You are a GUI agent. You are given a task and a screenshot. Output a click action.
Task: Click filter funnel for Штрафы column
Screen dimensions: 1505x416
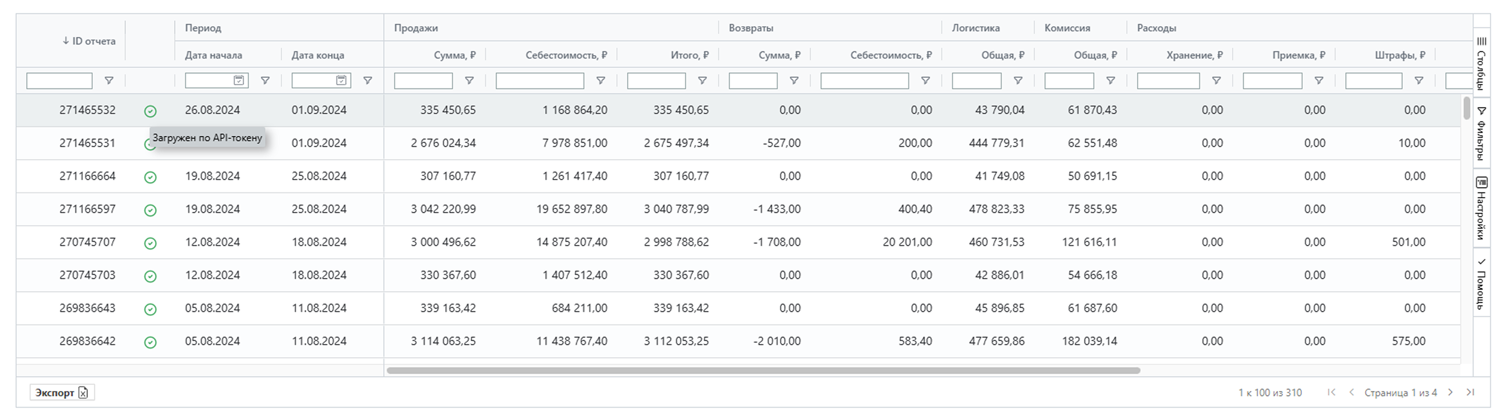[x=1419, y=80]
